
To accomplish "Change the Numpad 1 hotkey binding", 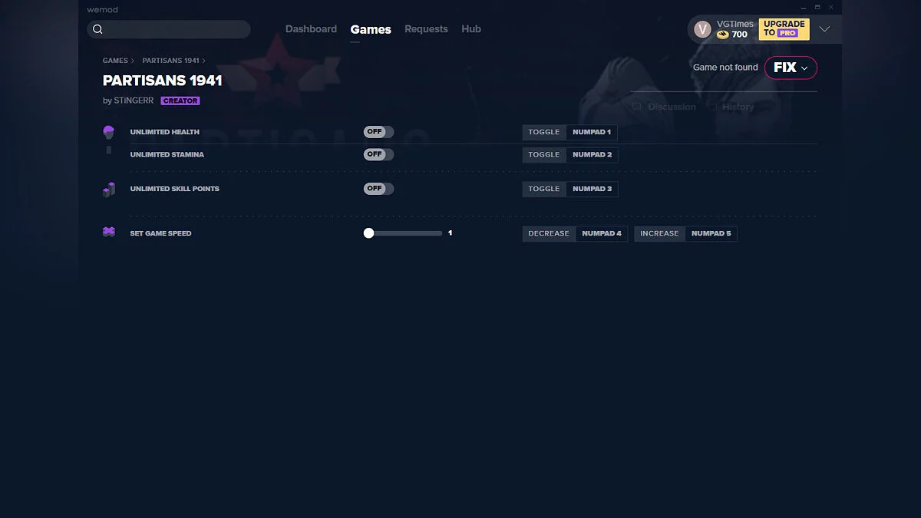I will pyautogui.click(x=592, y=132).
